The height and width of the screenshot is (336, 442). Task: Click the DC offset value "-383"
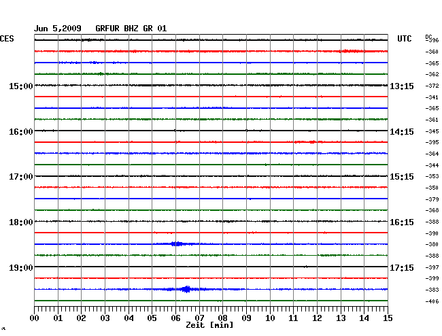point(432,290)
